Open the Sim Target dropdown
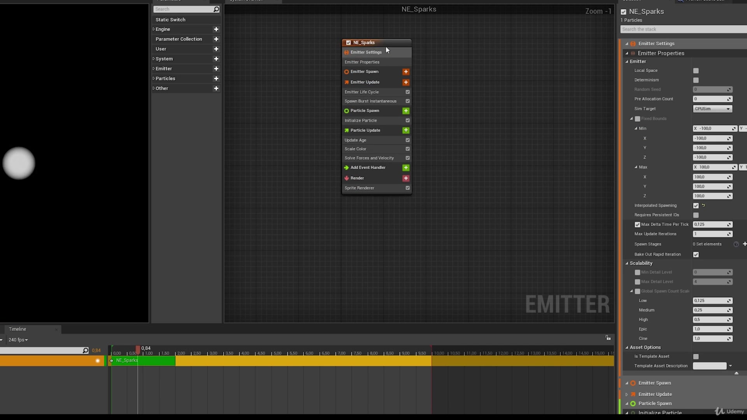 click(x=712, y=108)
